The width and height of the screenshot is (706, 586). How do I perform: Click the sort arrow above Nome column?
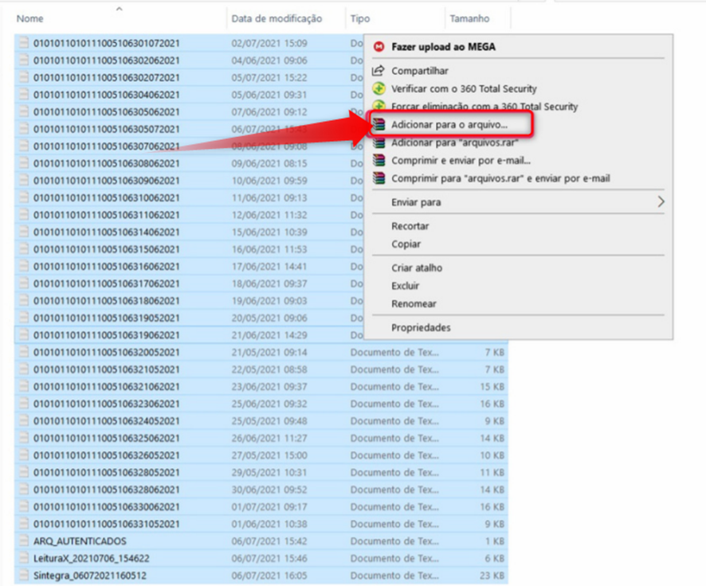point(120,9)
